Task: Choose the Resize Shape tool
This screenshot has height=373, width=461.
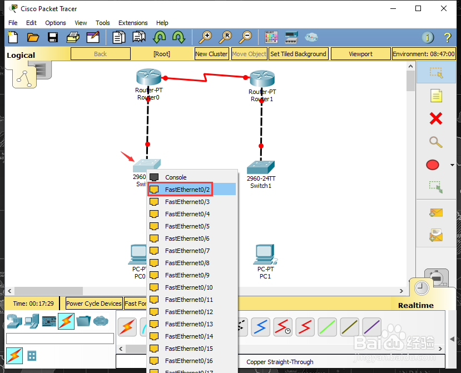Action: click(x=436, y=187)
